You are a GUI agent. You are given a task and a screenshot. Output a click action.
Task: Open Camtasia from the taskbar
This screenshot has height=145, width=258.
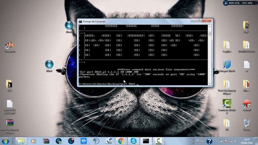[x=158, y=141]
